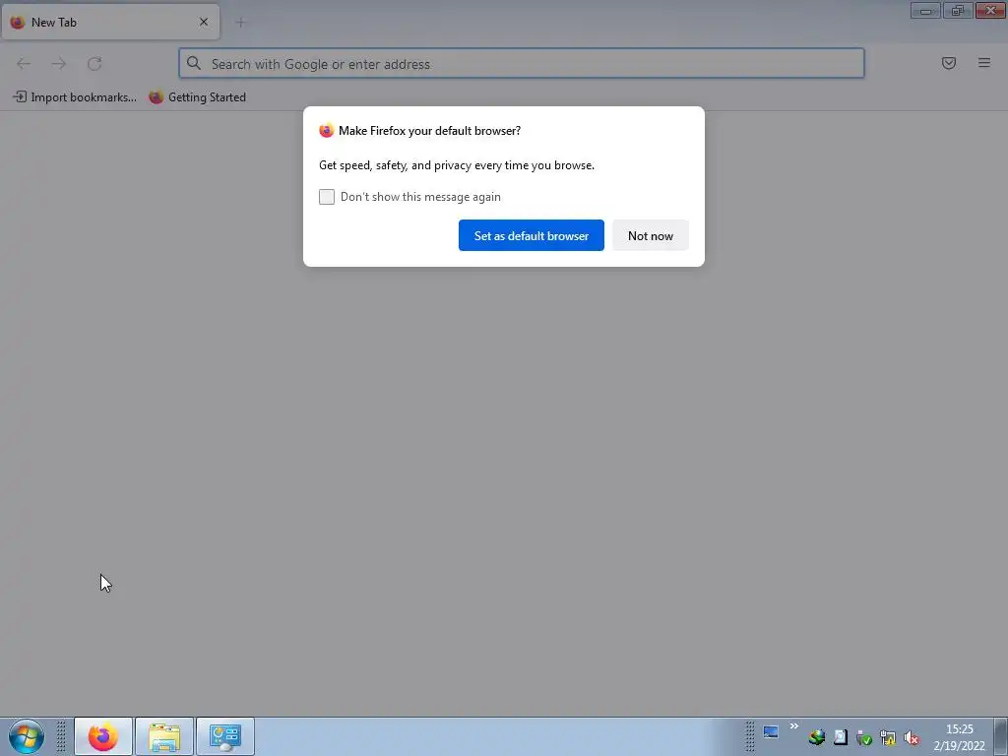The height and width of the screenshot is (756, 1008).
Task: Restore down the Firefox window
Action: [x=958, y=10]
